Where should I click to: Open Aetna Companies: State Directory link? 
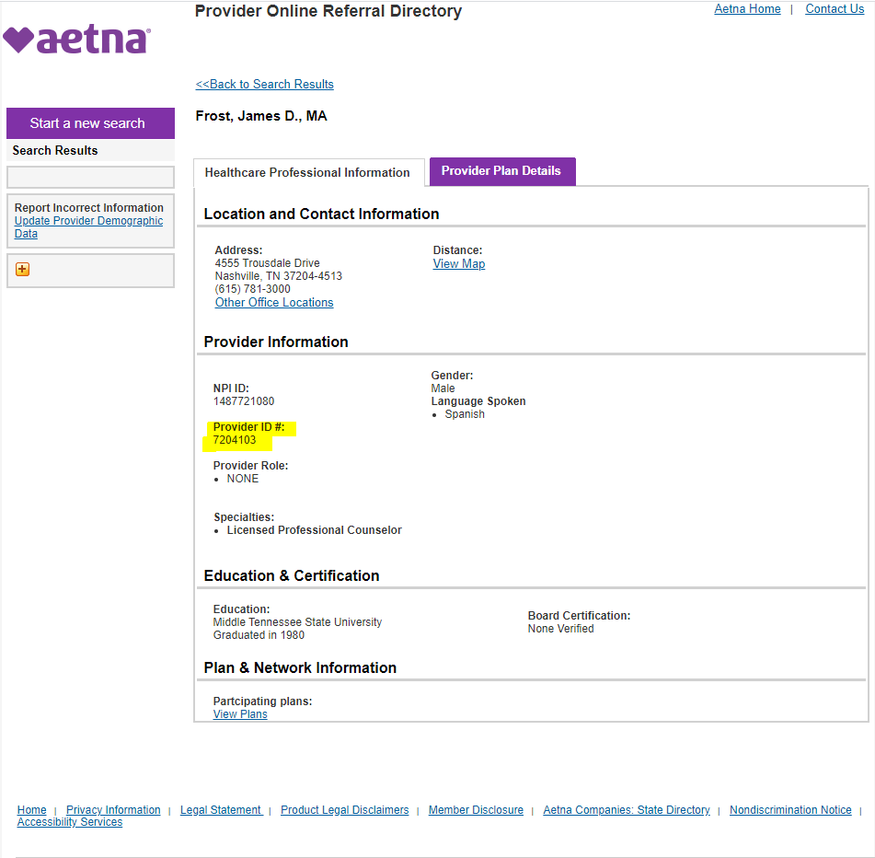[x=627, y=810]
